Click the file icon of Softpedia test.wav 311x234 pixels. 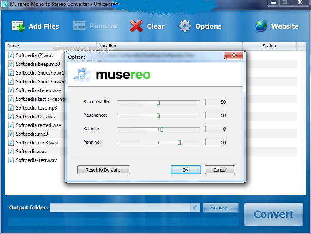(x=11, y=116)
